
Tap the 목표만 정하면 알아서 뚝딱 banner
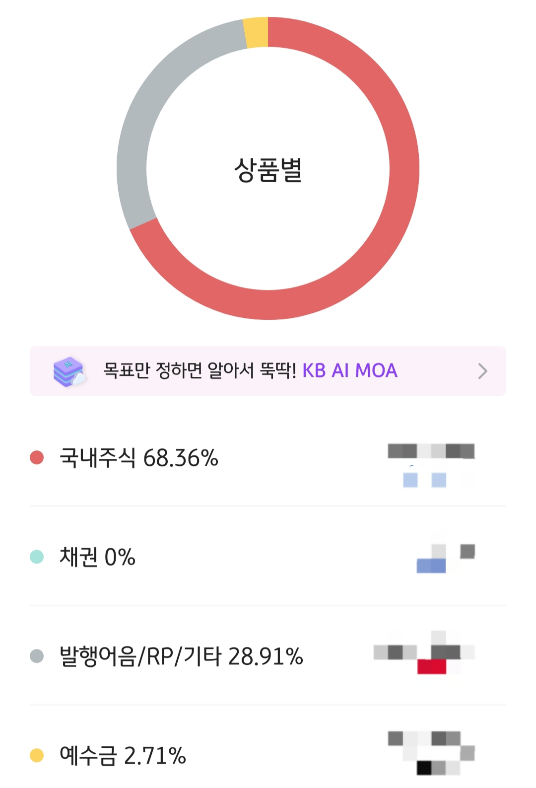[268, 371]
